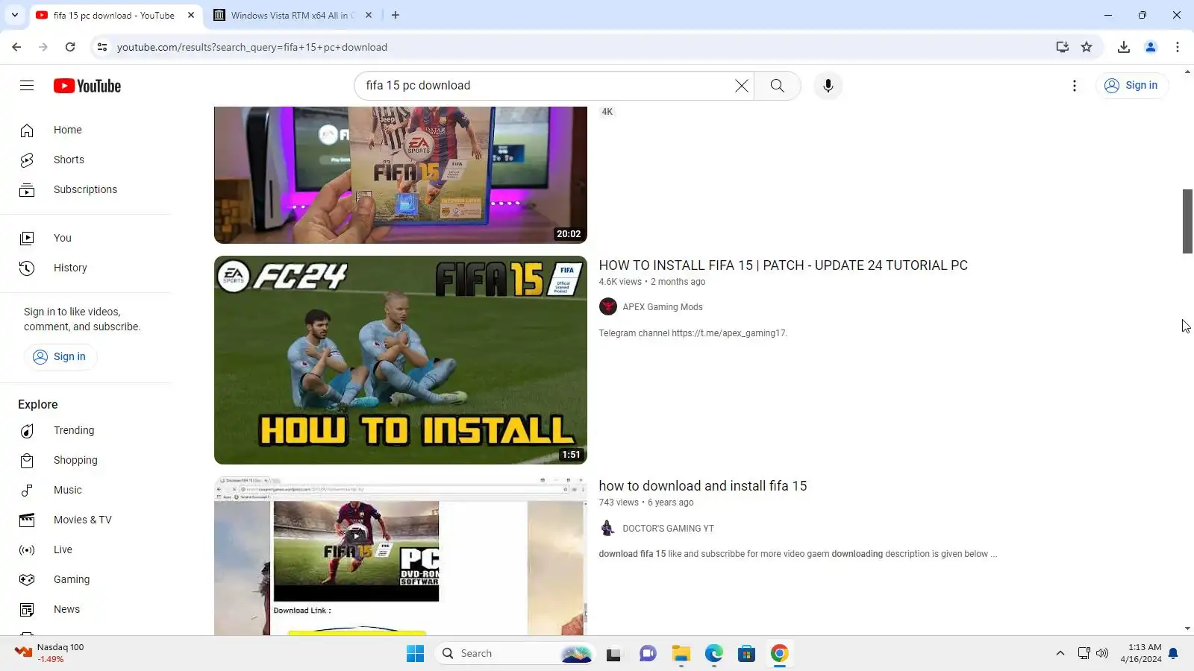Image resolution: width=1194 pixels, height=671 pixels.
Task: Expand the Chrome tab search dropdown
Action: coord(14,15)
